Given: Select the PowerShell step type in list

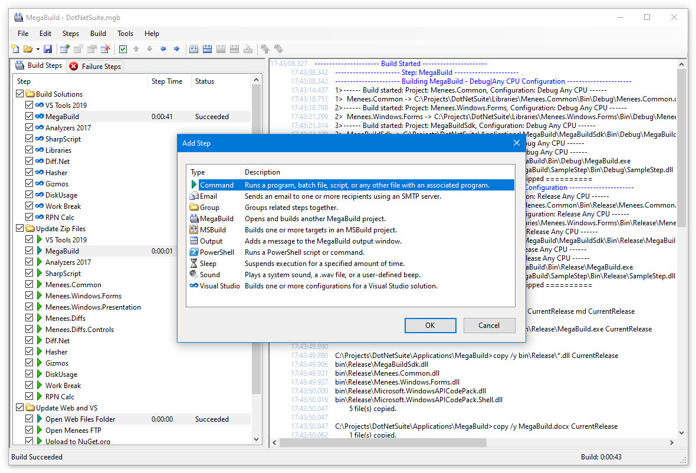Looking at the screenshot, I should [x=216, y=252].
